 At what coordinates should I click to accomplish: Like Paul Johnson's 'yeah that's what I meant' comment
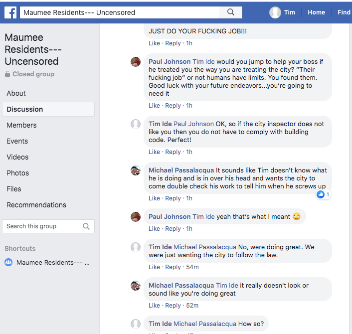(x=154, y=229)
